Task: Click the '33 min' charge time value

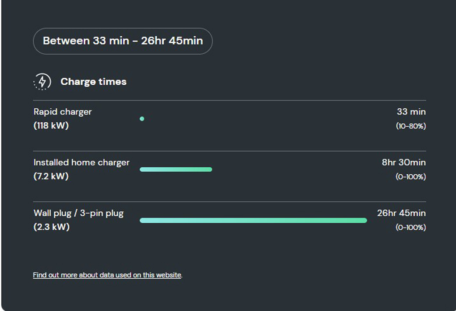Action: 411,112
